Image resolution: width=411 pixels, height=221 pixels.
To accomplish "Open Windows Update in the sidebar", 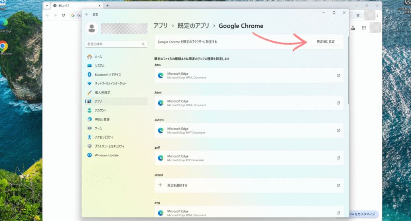I will [x=116, y=155].
